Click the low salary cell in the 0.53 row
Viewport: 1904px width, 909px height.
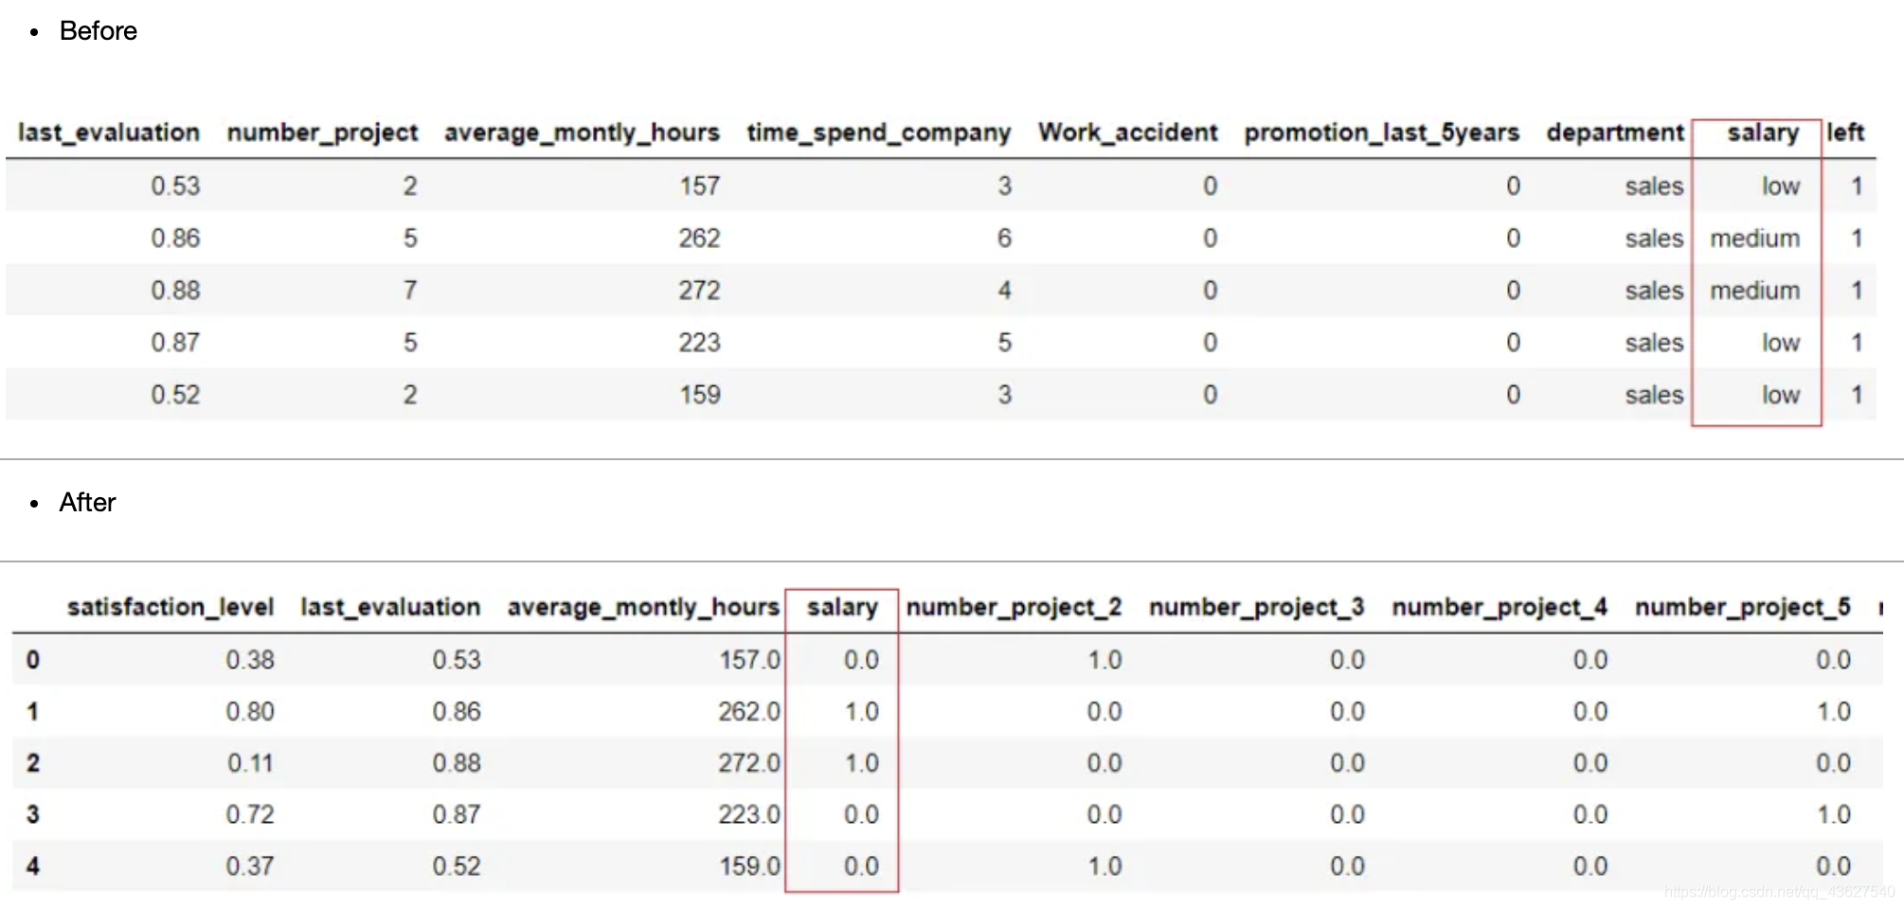pyautogui.click(x=1780, y=186)
